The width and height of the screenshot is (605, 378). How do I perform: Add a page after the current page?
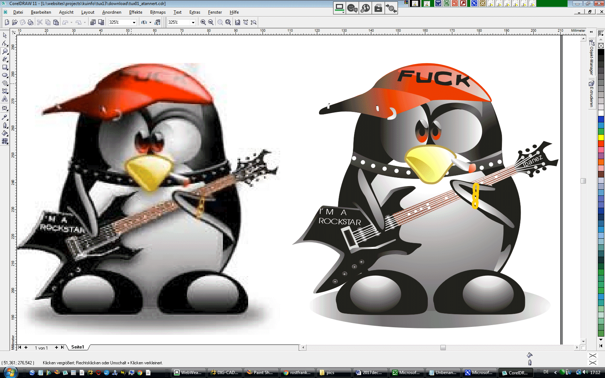tap(57, 347)
